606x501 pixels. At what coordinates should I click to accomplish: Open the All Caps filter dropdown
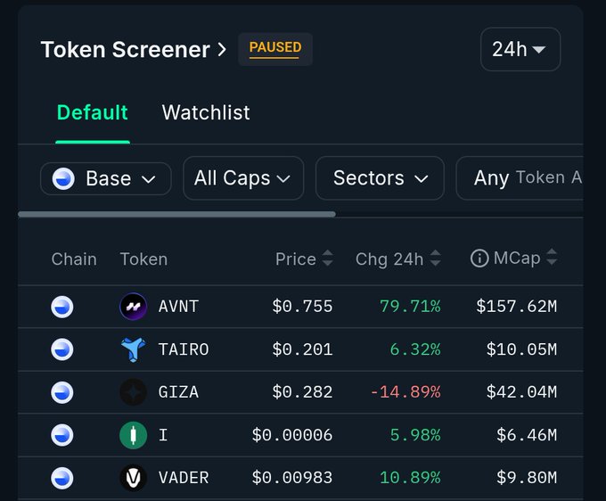point(242,178)
